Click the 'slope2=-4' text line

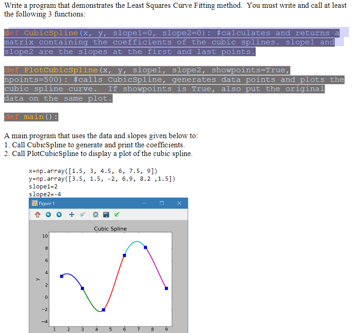click(45, 194)
